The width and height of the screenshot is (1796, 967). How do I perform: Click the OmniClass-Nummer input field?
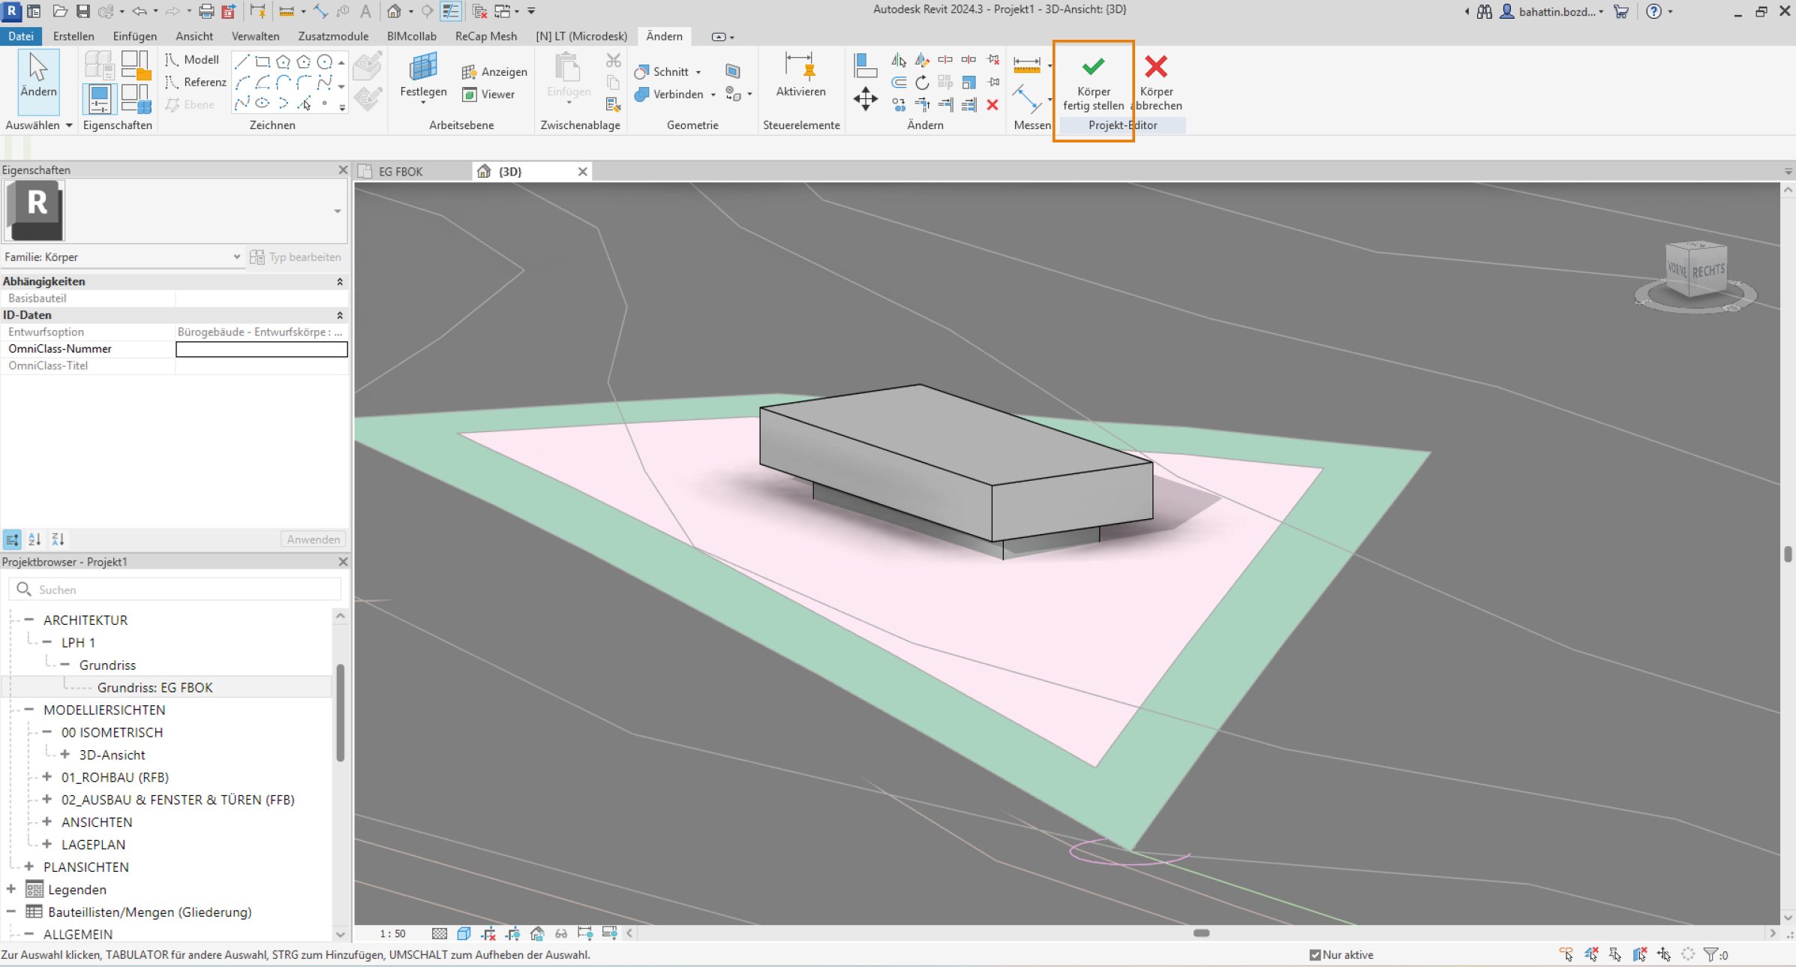261,349
